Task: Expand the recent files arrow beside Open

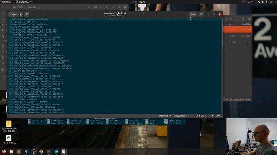Action: pyautogui.click(x=20, y=14)
